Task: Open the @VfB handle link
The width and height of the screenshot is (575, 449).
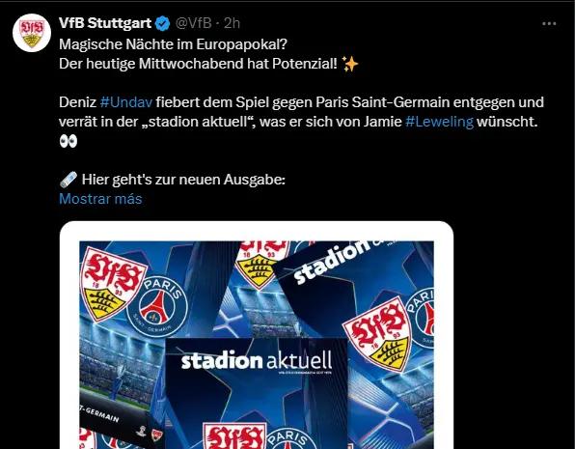Action: tap(194, 23)
